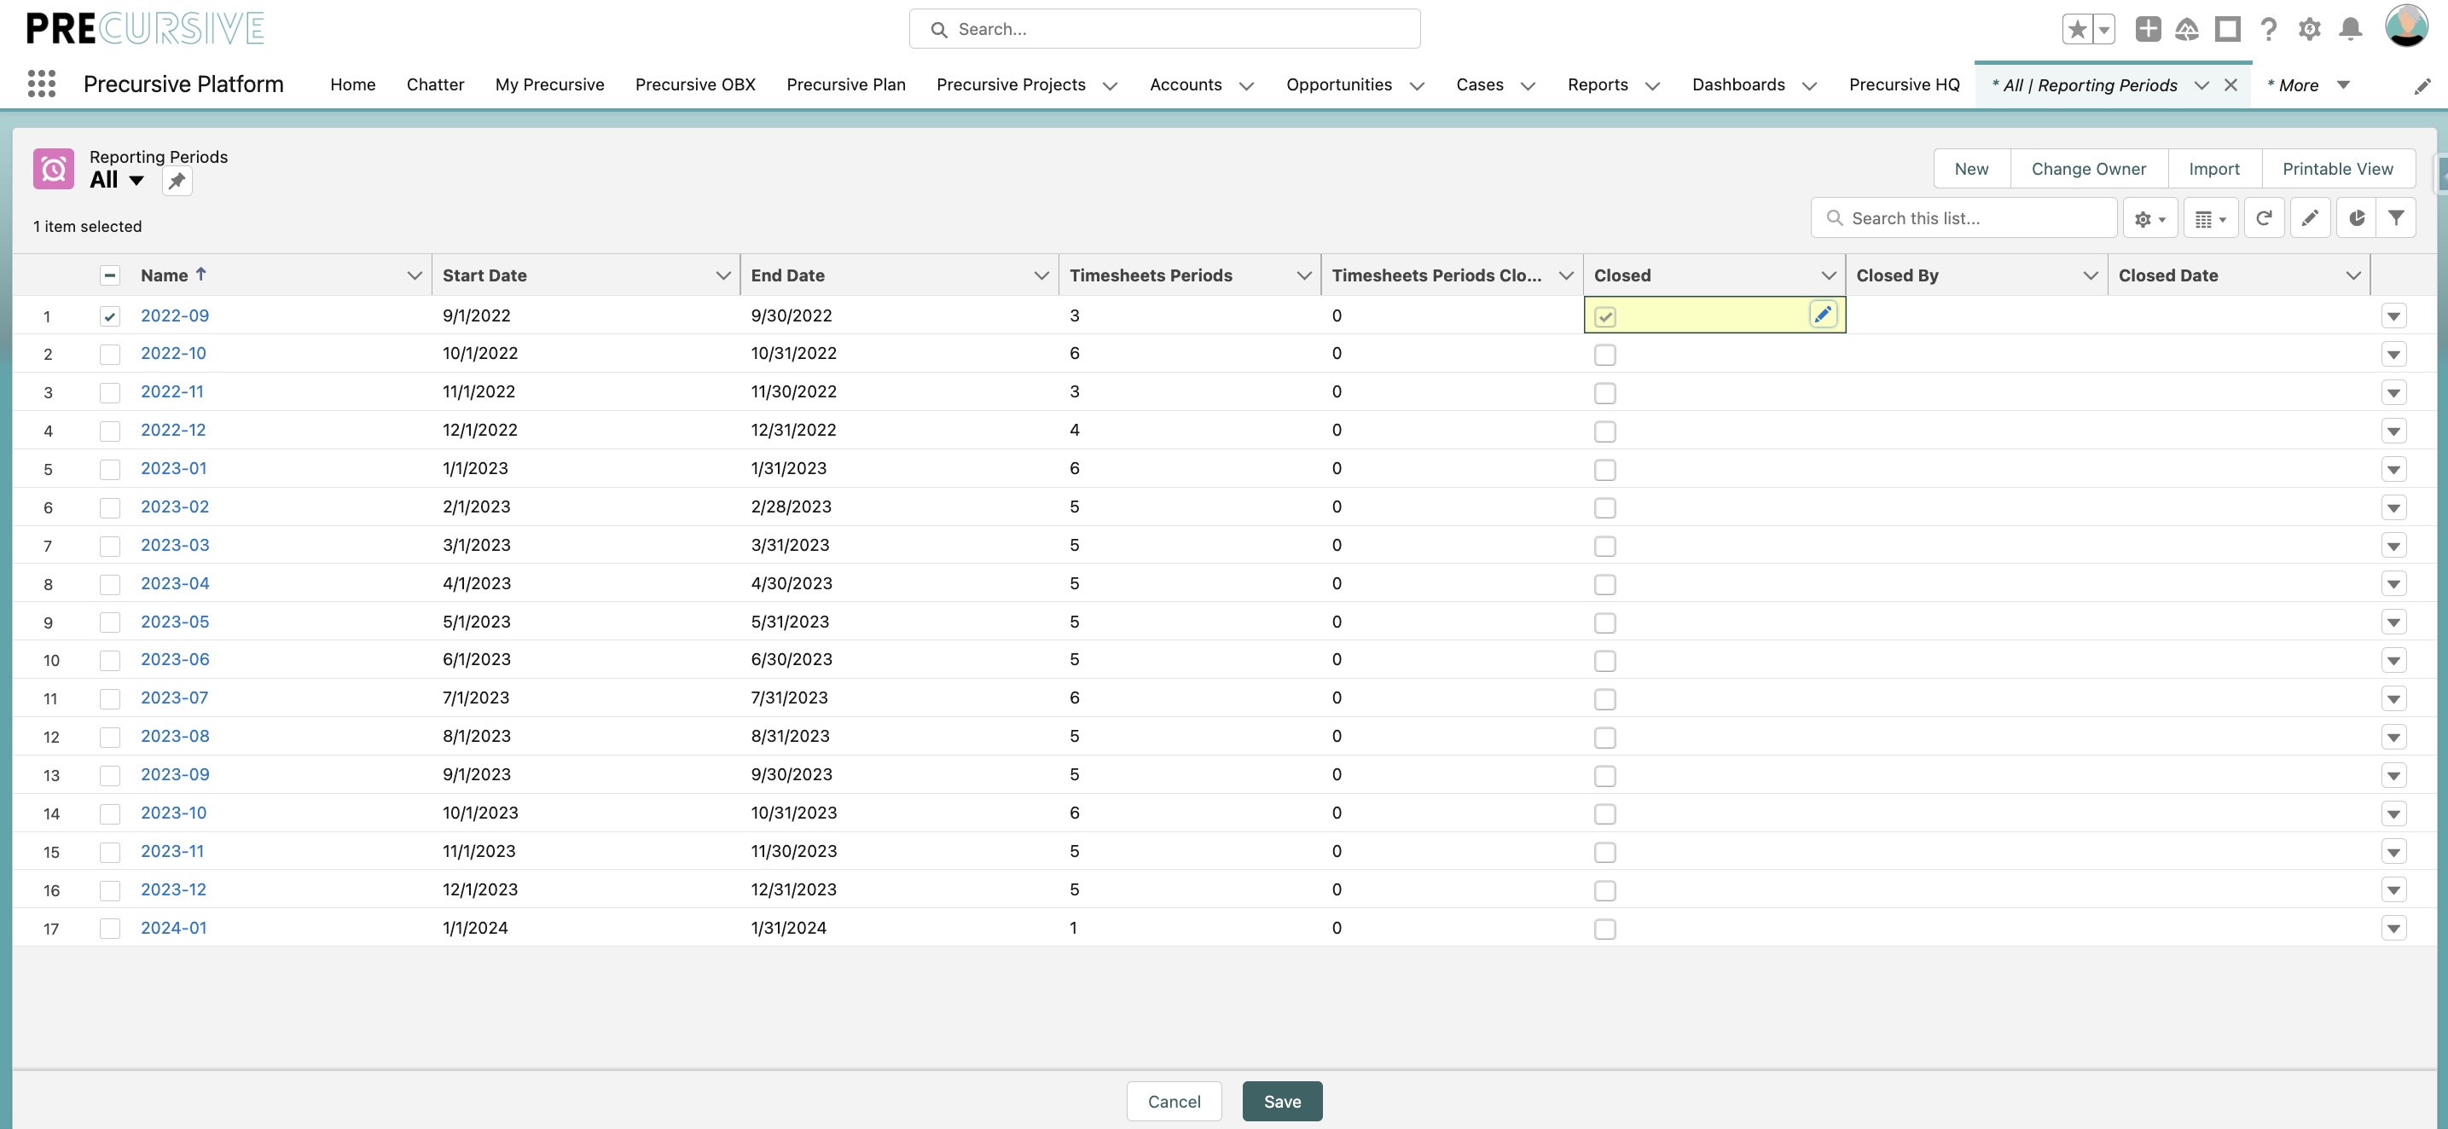Check the Closed box for 2024-01
Image resolution: width=2448 pixels, height=1129 pixels.
click(1605, 929)
